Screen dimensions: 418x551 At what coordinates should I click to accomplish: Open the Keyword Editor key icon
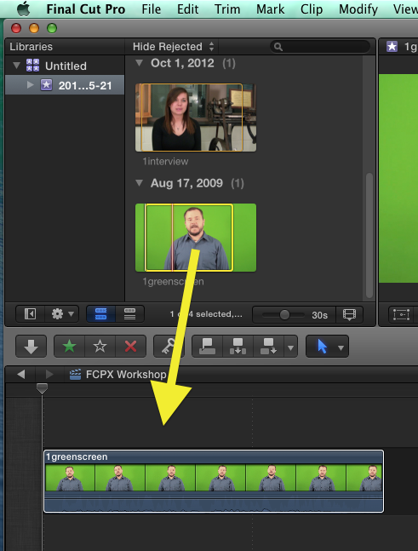coord(169,347)
